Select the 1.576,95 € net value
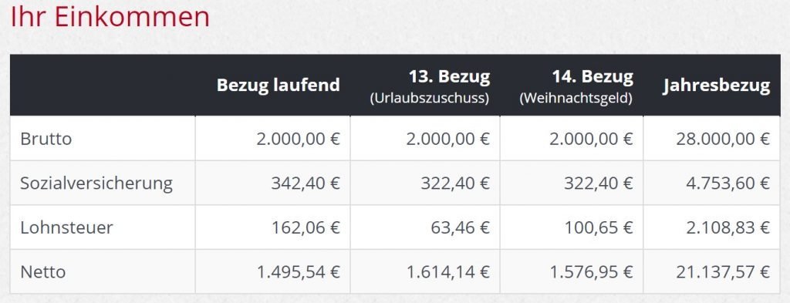 [592, 272]
